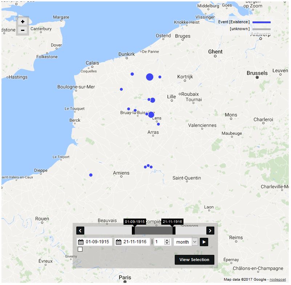The image size is (291, 285).
Task: Click the largest blue event dot west of Kortrijk
Action: click(150, 77)
